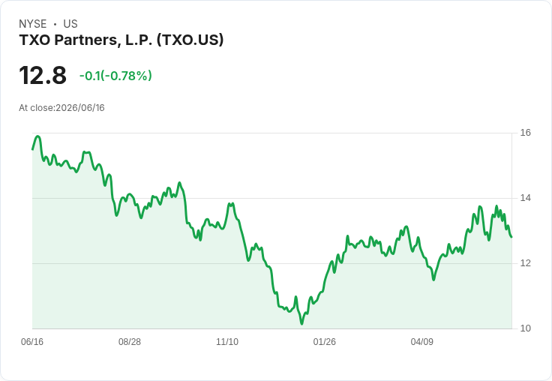The image size is (552, 381).
Task: Click the 12 value on the price axis
Action: point(525,263)
